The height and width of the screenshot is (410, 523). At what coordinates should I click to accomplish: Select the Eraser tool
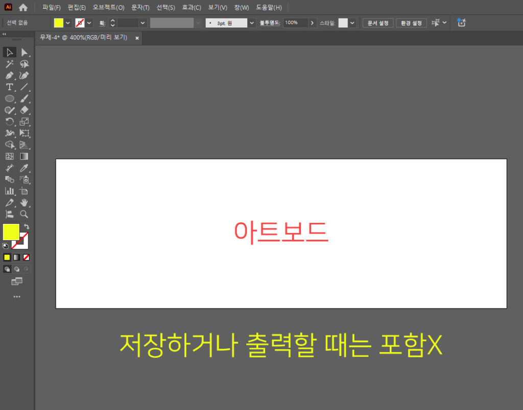(x=24, y=110)
